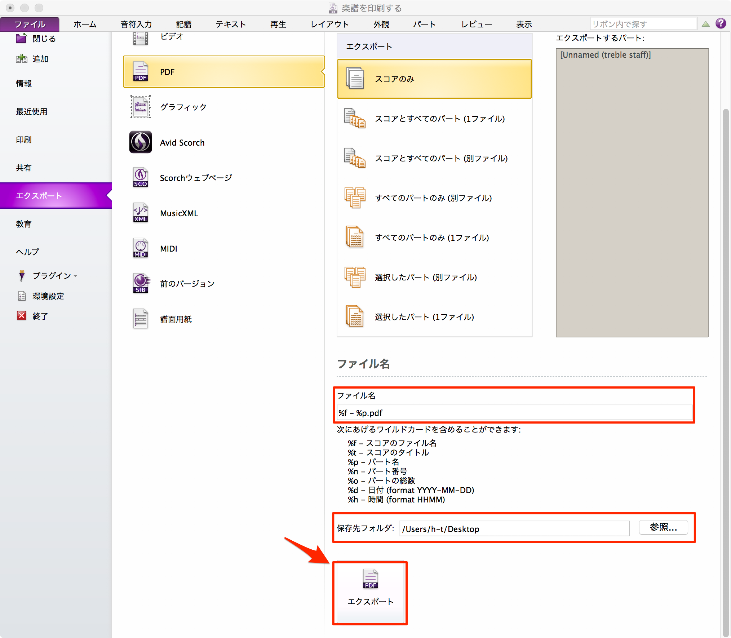Switch to the 音符入力 tab
The height and width of the screenshot is (638, 731).
pyautogui.click(x=136, y=24)
